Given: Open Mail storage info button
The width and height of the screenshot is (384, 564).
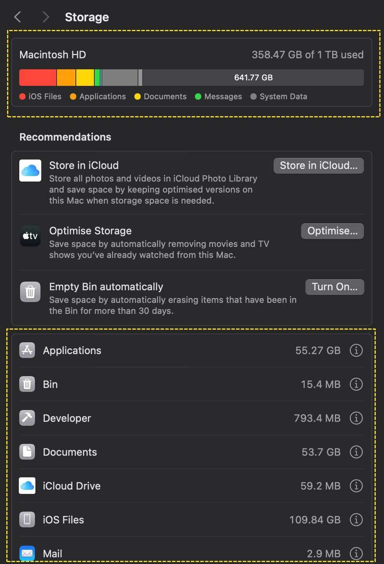Looking at the screenshot, I should pyautogui.click(x=356, y=553).
